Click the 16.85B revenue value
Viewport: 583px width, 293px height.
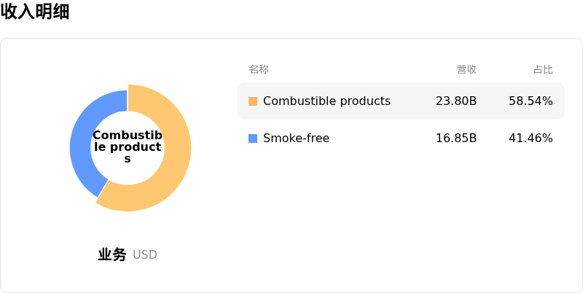(456, 138)
